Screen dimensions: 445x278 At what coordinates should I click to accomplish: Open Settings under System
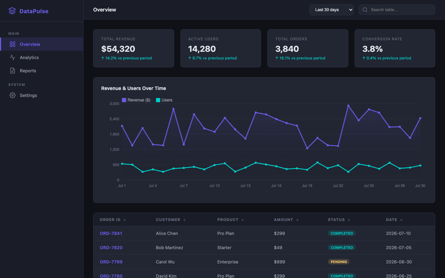point(41,95)
